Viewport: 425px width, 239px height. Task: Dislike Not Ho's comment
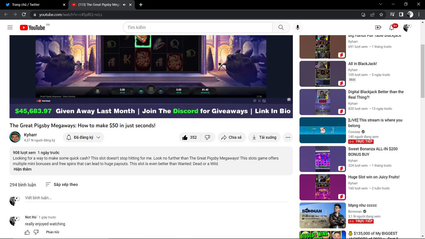tap(36, 232)
